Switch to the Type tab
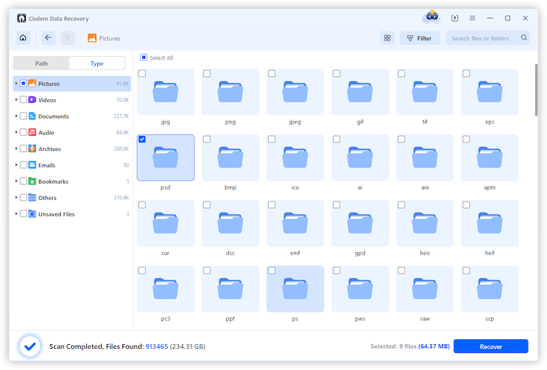 [97, 63]
